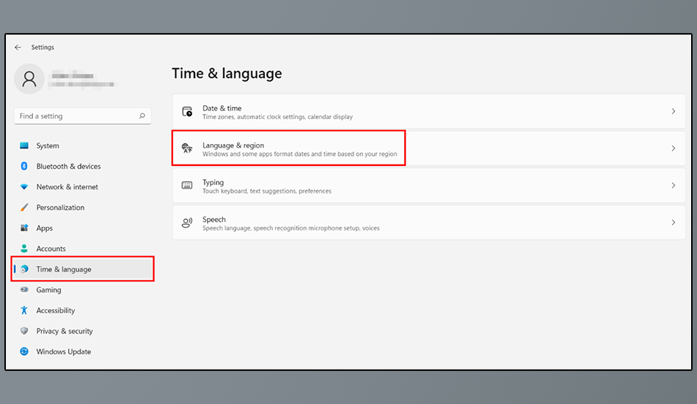Expand Typing with its chevron

[673, 186]
